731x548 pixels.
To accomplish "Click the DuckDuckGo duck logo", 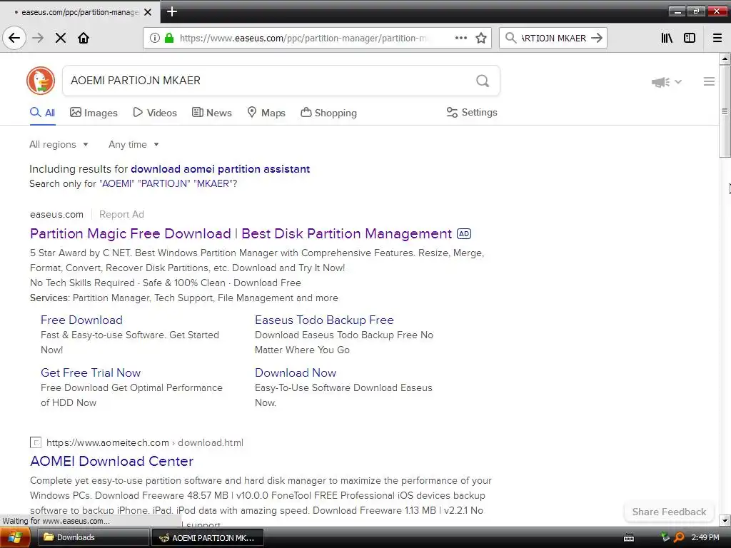I will tap(41, 81).
